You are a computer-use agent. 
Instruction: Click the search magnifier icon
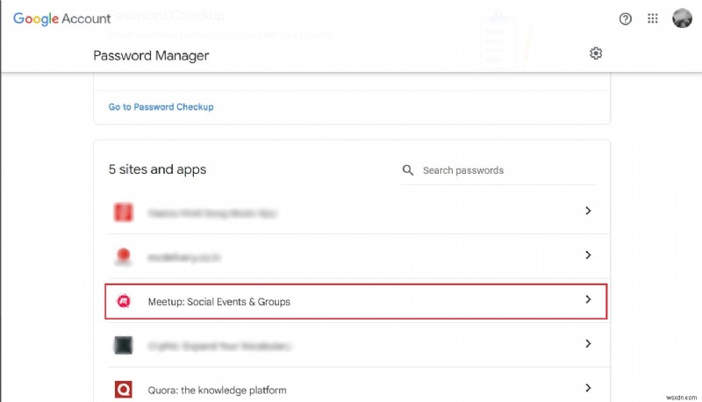[x=408, y=170]
